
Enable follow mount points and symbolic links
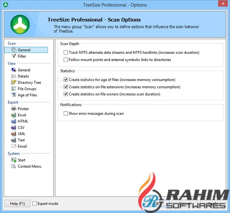[x=66, y=59]
